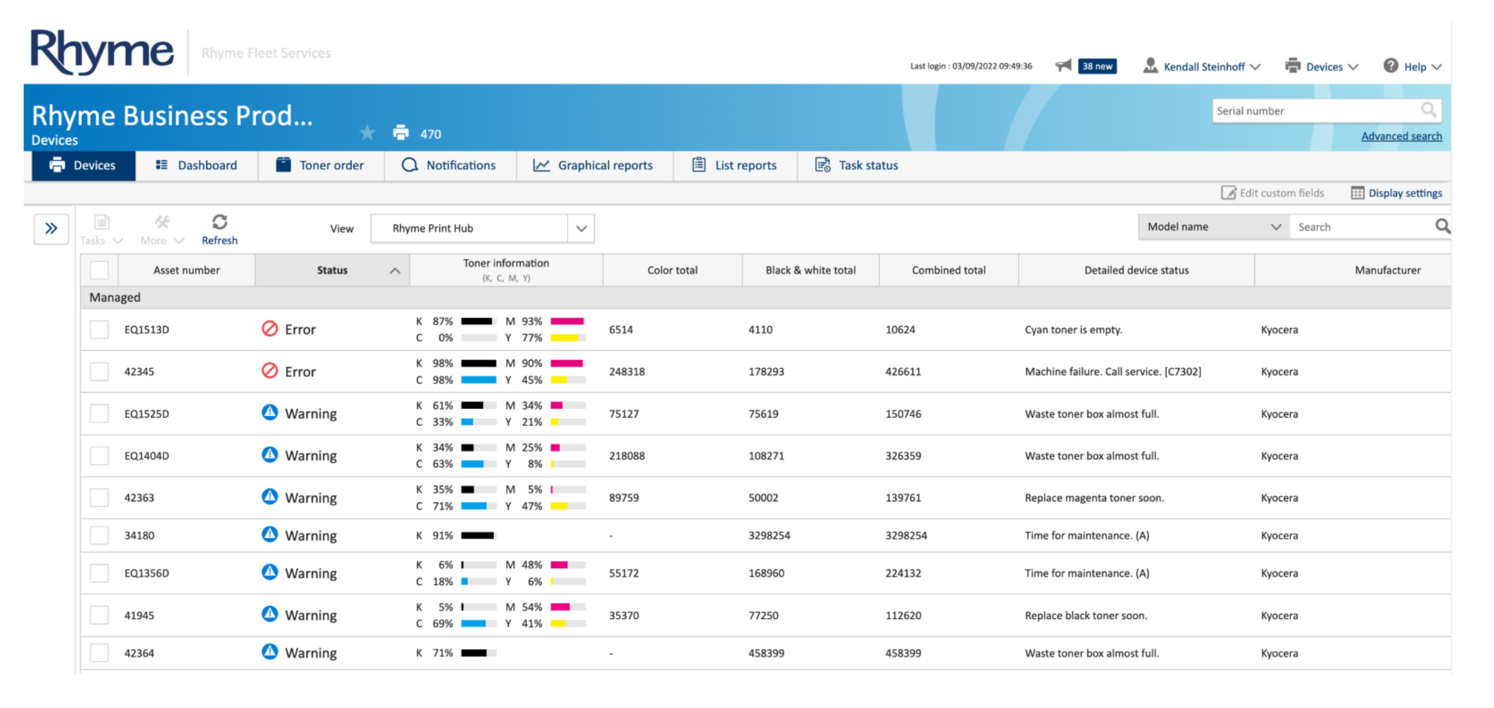
Task: Click the printer icon beside 470
Action: click(x=401, y=133)
